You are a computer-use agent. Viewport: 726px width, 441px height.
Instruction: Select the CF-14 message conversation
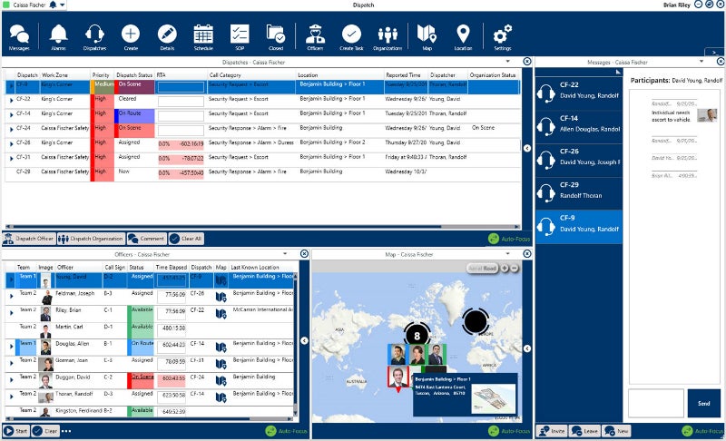tap(578, 124)
